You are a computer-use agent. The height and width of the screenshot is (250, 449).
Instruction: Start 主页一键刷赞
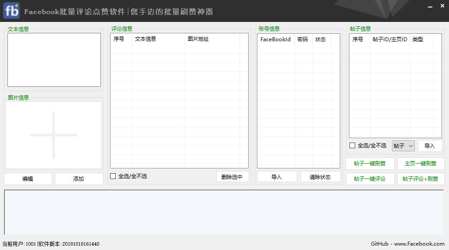pyautogui.click(x=420, y=164)
